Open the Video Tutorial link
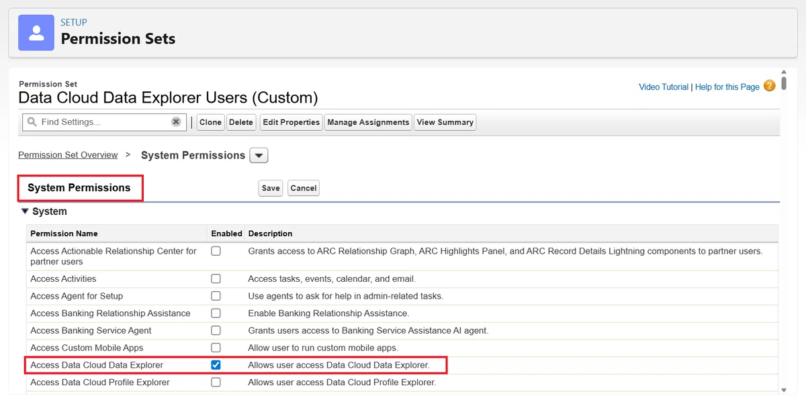 tap(664, 87)
